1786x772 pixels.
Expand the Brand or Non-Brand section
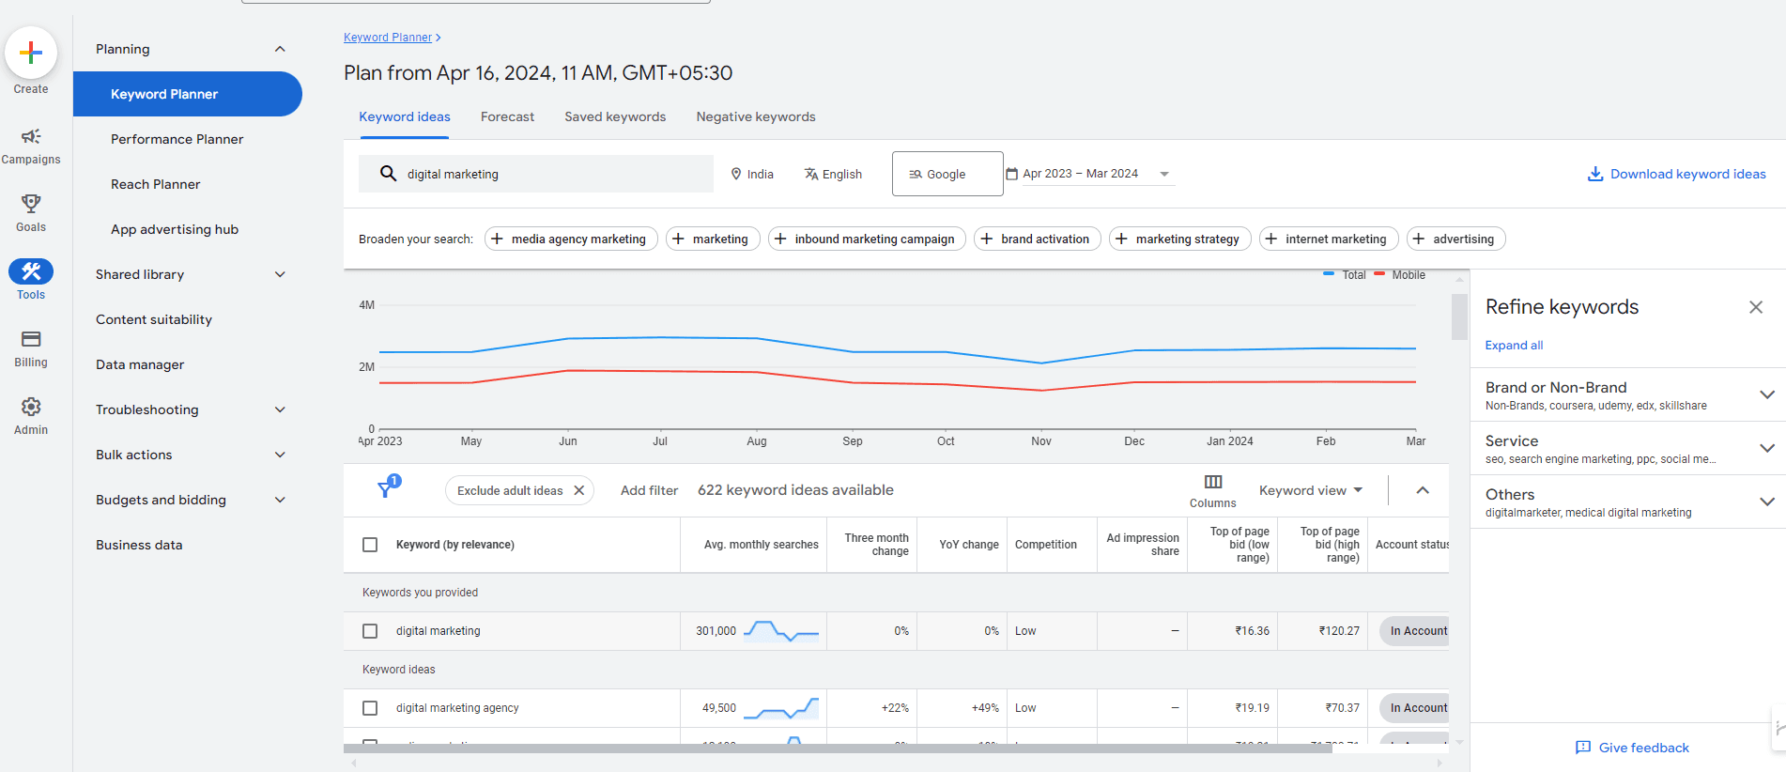point(1765,394)
